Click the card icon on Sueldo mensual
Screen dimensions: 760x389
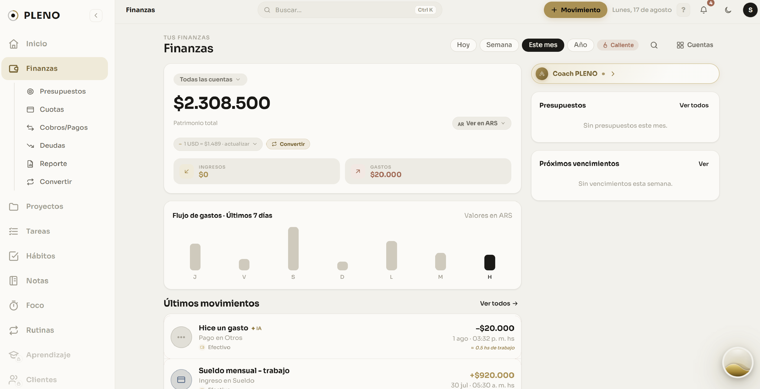click(x=181, y=379)
